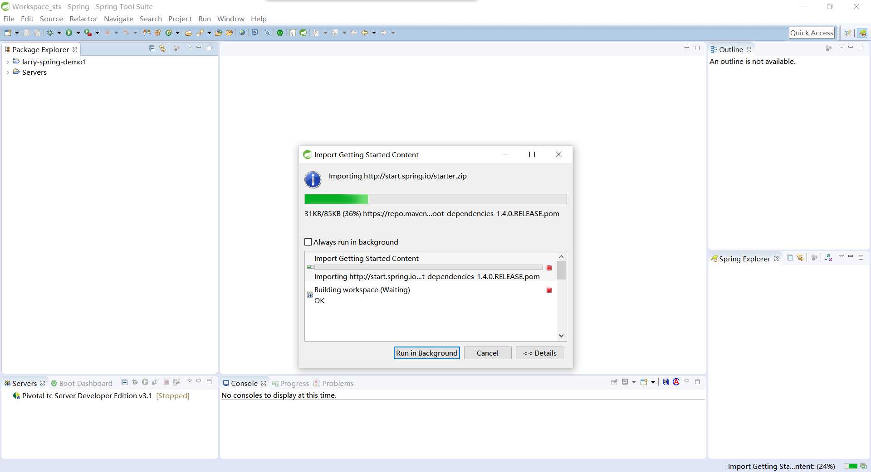Screen dimensions: 871x472
Task: Open the Servers view menu triangle
Action: point(189,381)
